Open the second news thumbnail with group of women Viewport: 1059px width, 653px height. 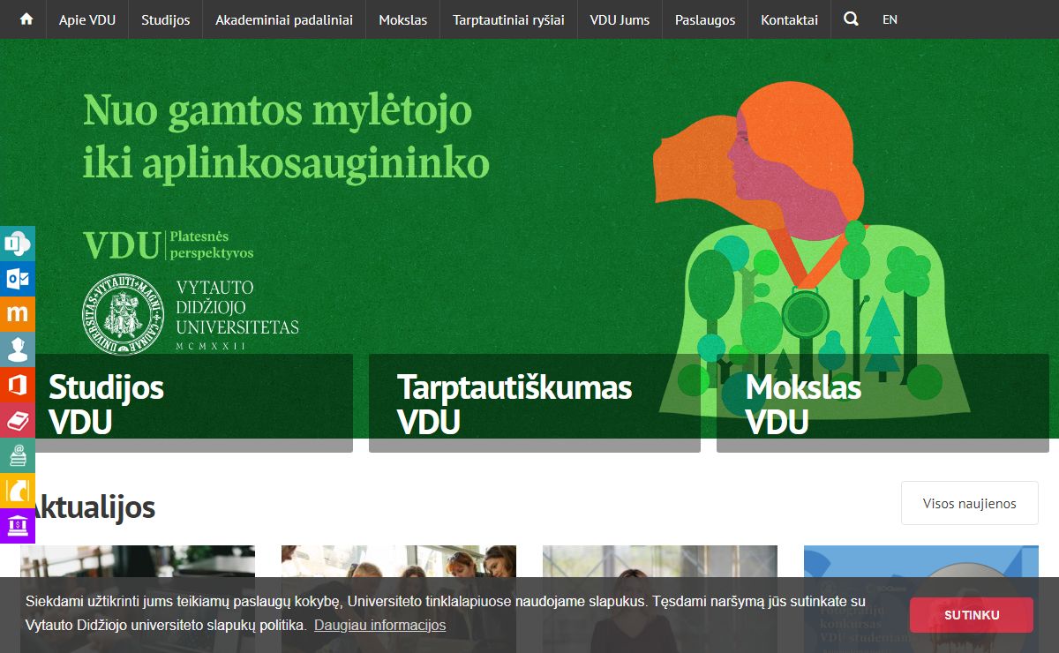[x=399, y=598]
